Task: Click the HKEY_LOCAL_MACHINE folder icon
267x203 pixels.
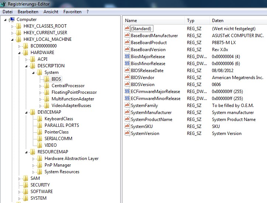Action: [x=18, y=39]
